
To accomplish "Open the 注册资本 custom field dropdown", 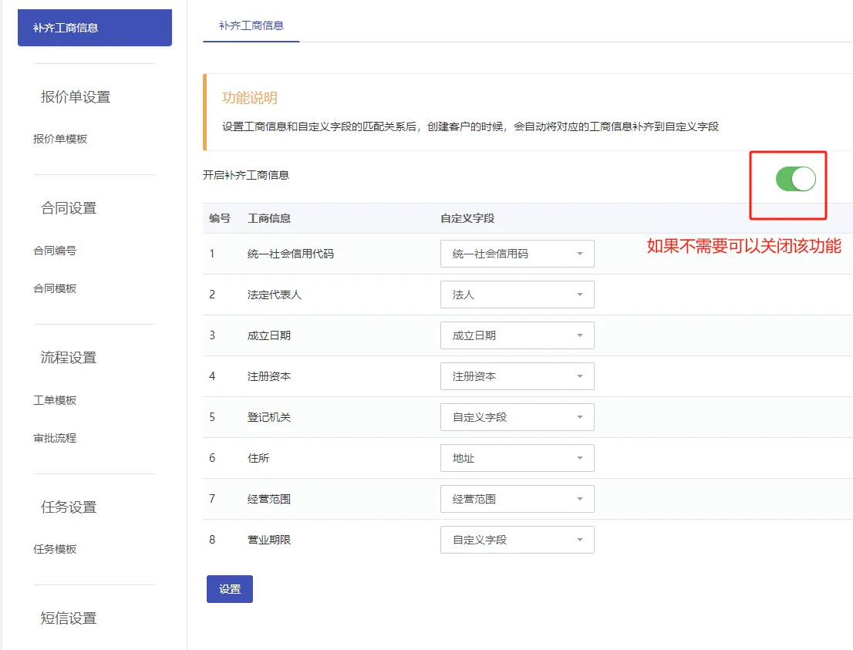I will pos(517,376).
